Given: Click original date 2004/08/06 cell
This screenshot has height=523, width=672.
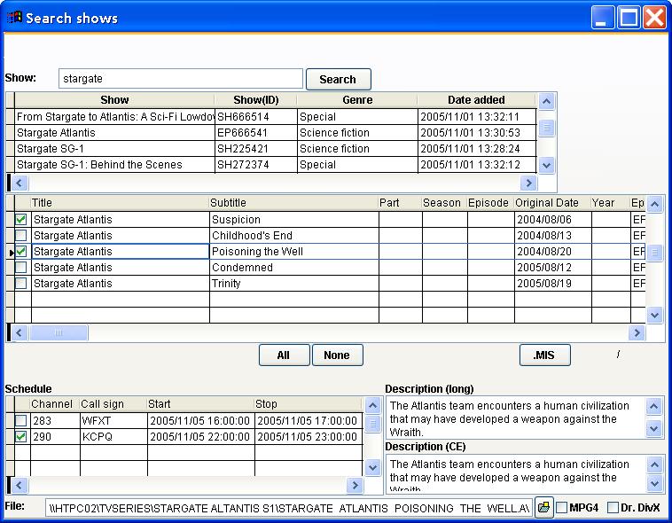Looking at the screenshot, I should [553, 220].
